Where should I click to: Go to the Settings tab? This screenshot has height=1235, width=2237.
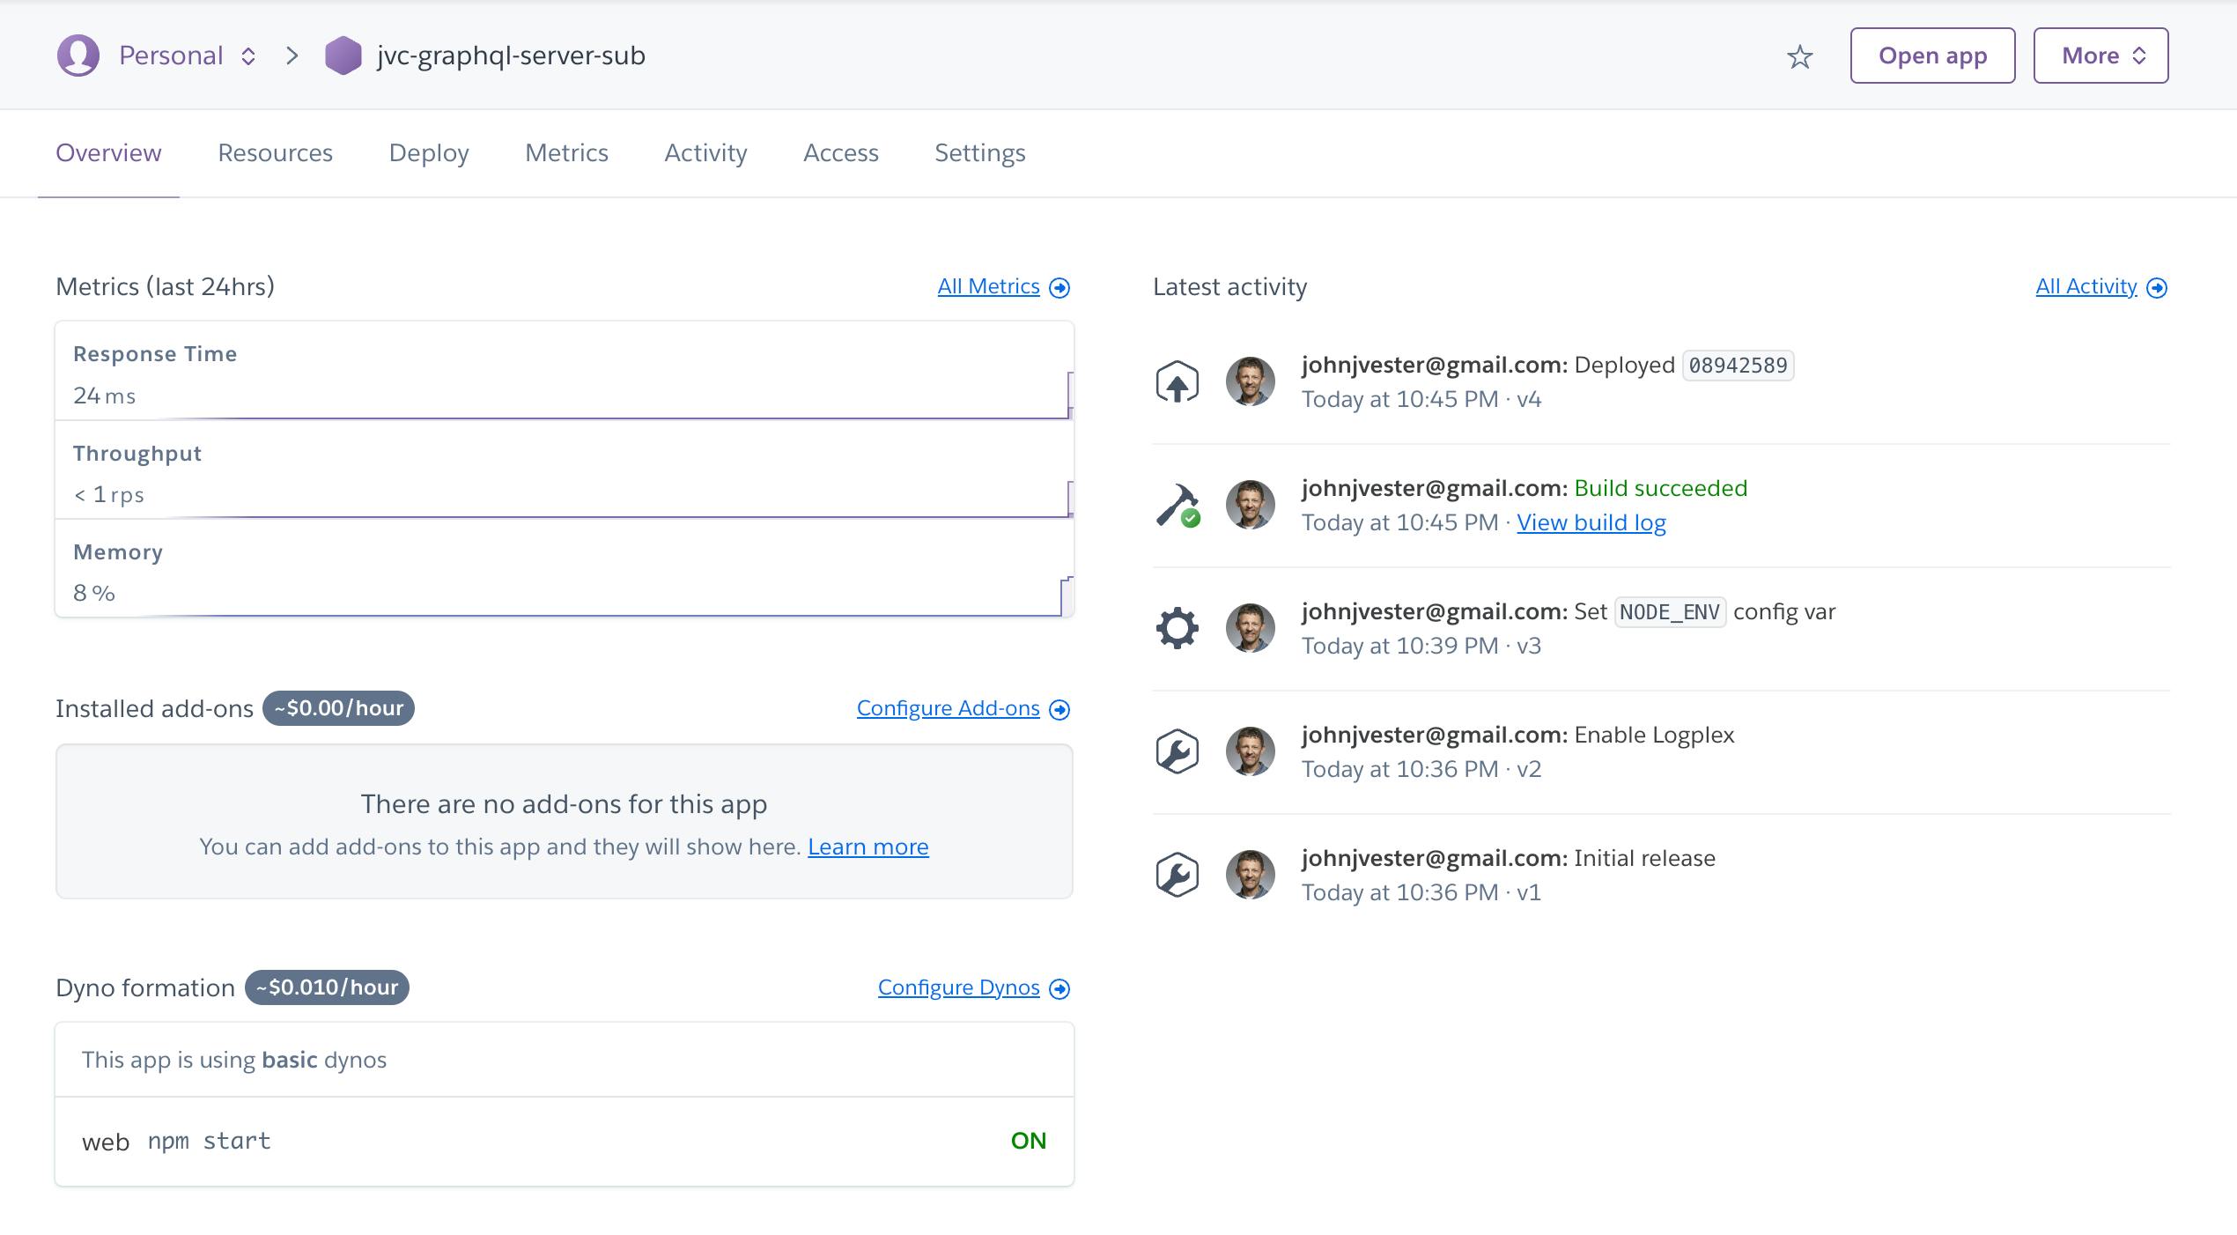click(979, 153)
